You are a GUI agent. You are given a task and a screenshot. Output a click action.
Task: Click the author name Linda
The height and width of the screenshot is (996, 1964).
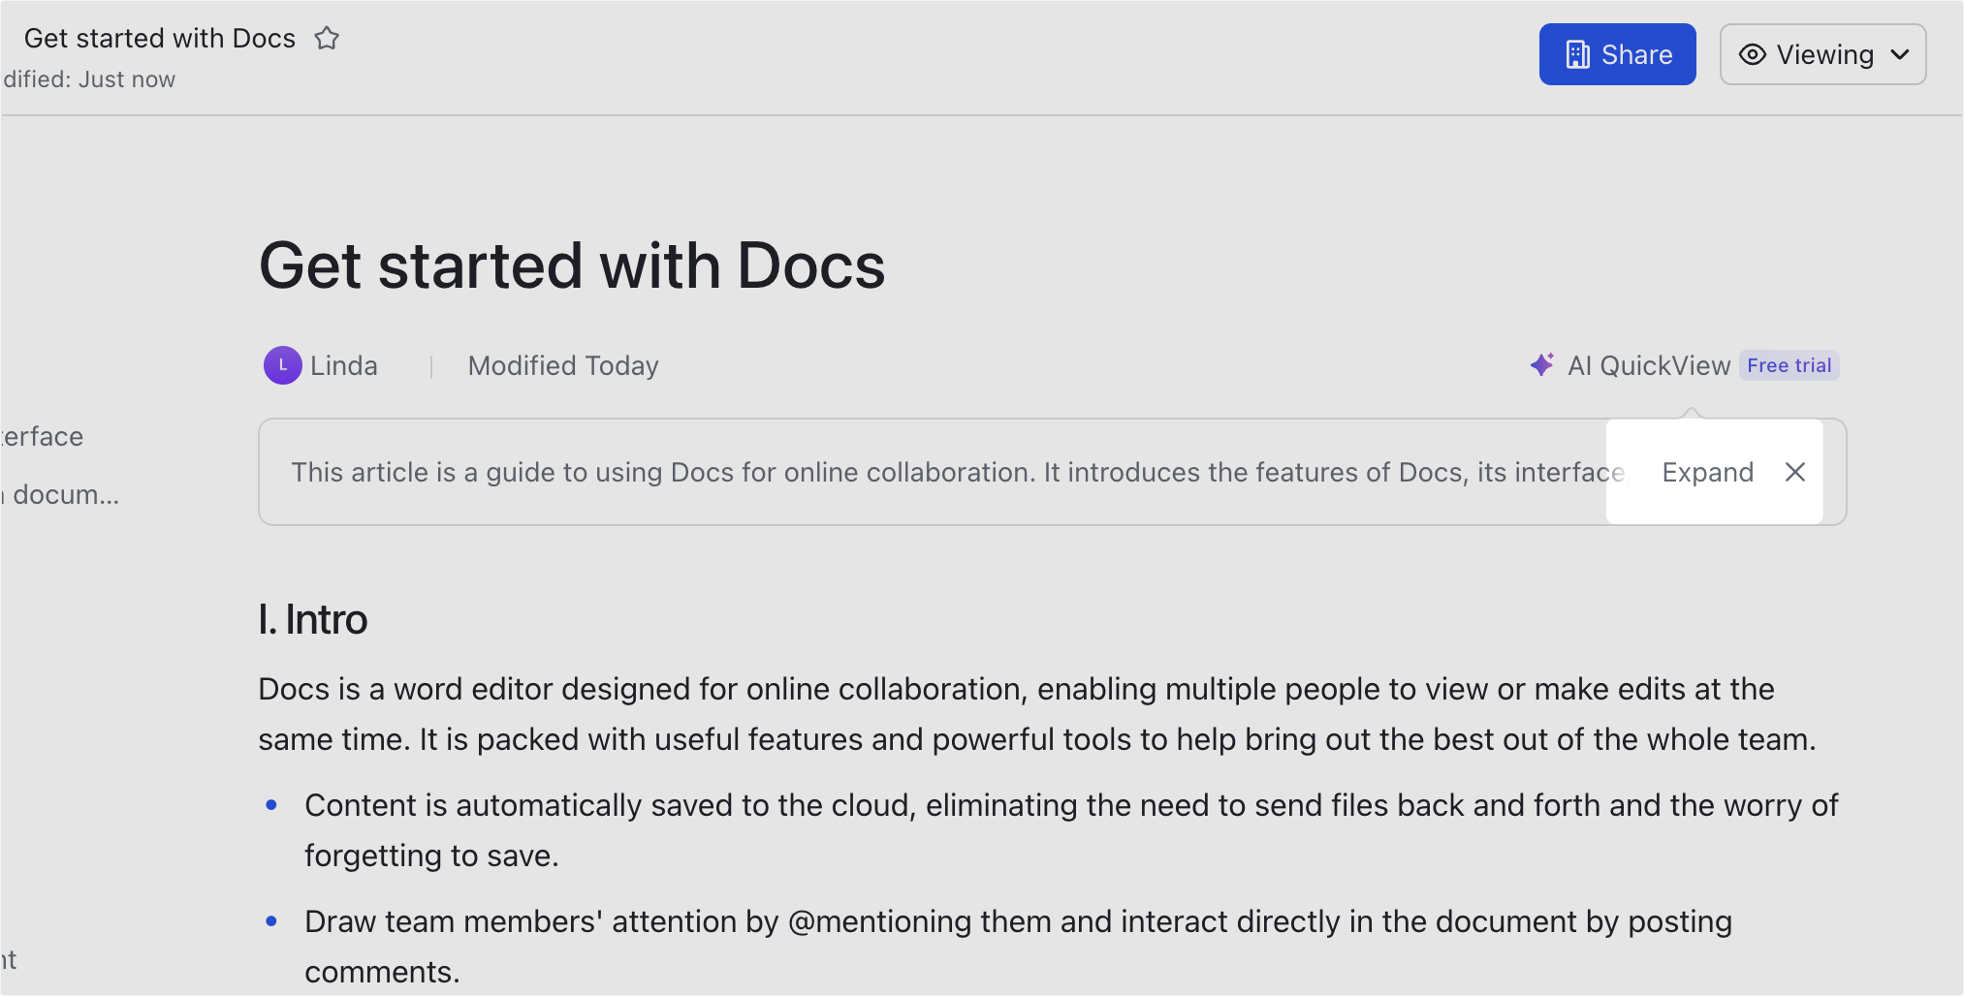(x=344, y=365)
